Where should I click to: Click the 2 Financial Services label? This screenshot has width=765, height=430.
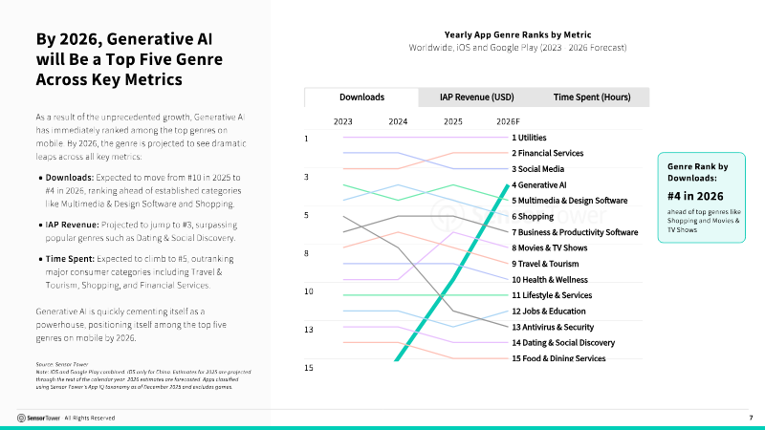[547, 153]
